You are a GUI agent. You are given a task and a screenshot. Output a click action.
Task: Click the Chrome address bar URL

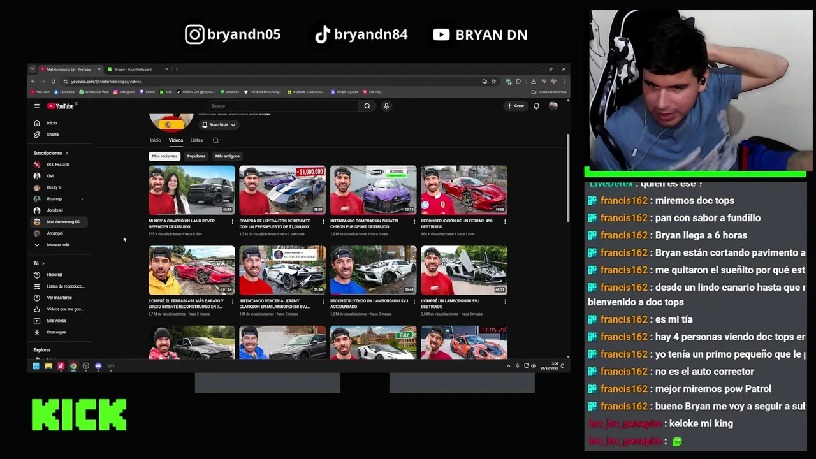click(x=106, y=81)
